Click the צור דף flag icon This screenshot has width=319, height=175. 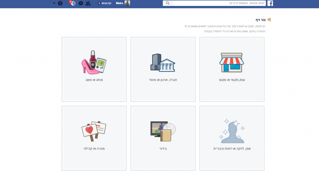point(269,20)
